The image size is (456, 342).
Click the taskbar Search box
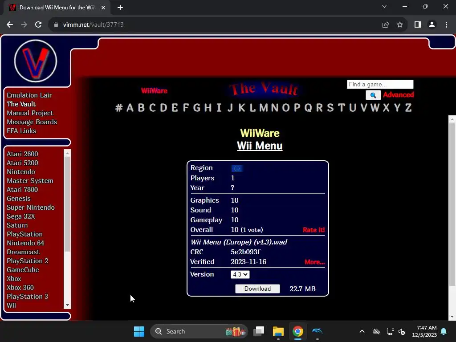point(199,331)
